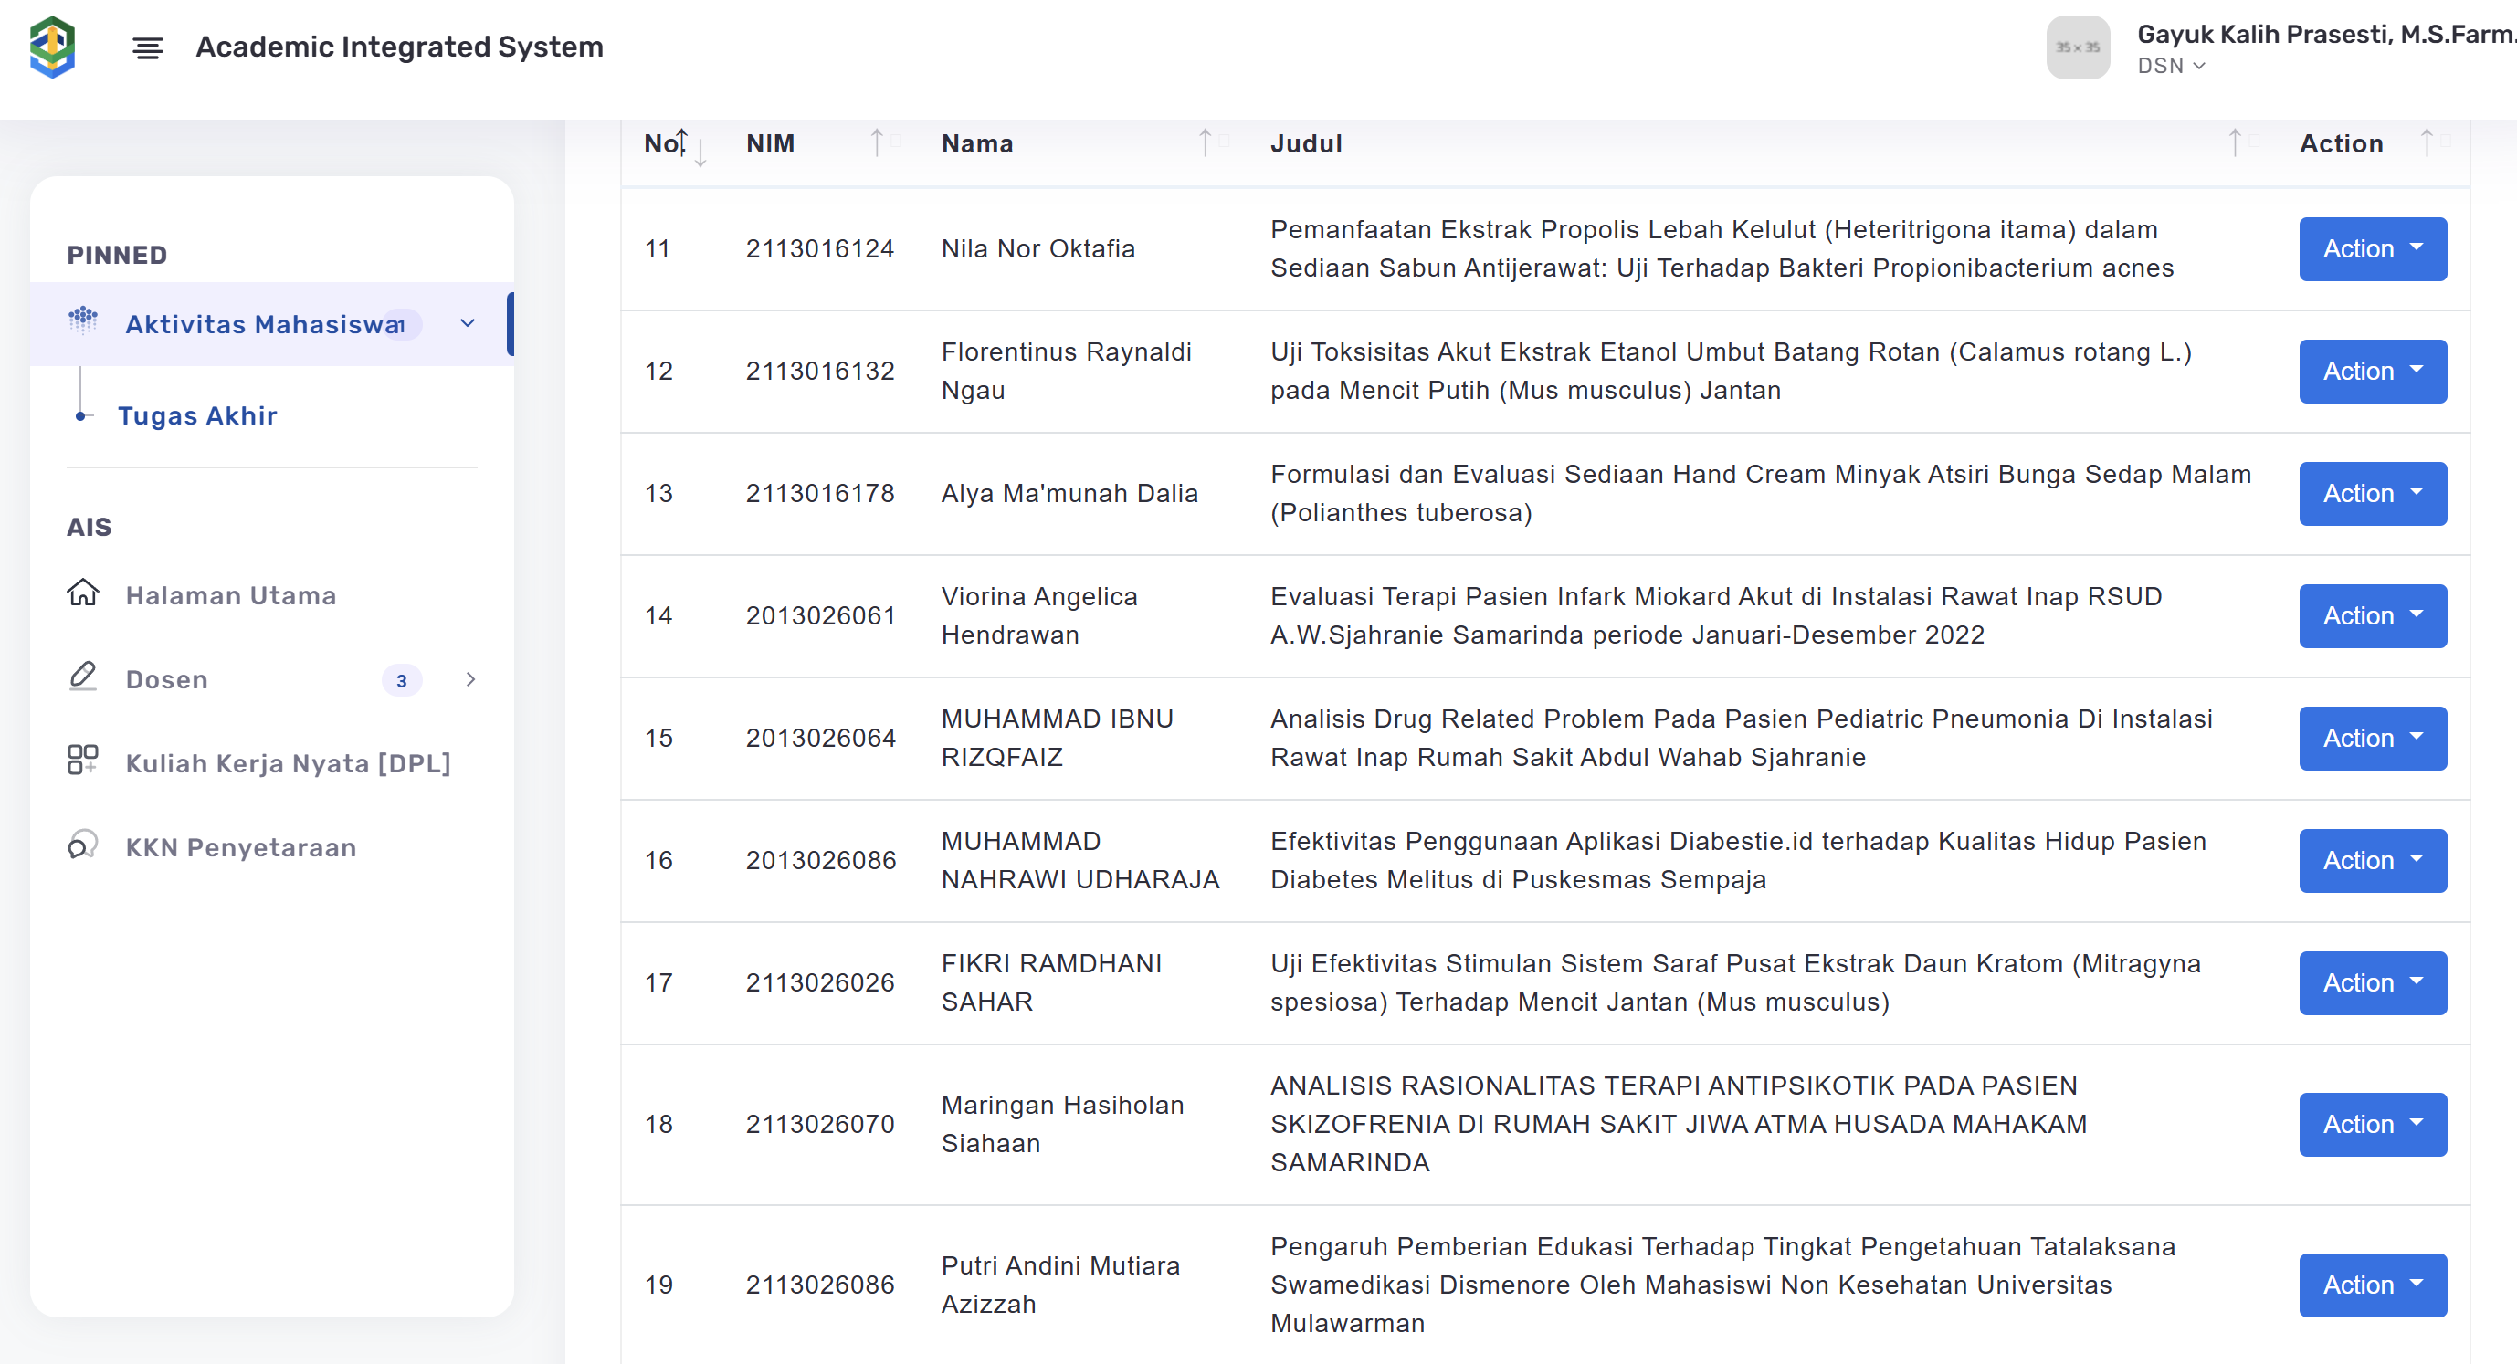The height and width of the screenshot is (1364, 2517).
Task: Open Action dropdown for MUHAMMAD NAHRAWI UDHARAJA
Action: click(2373, 861)
